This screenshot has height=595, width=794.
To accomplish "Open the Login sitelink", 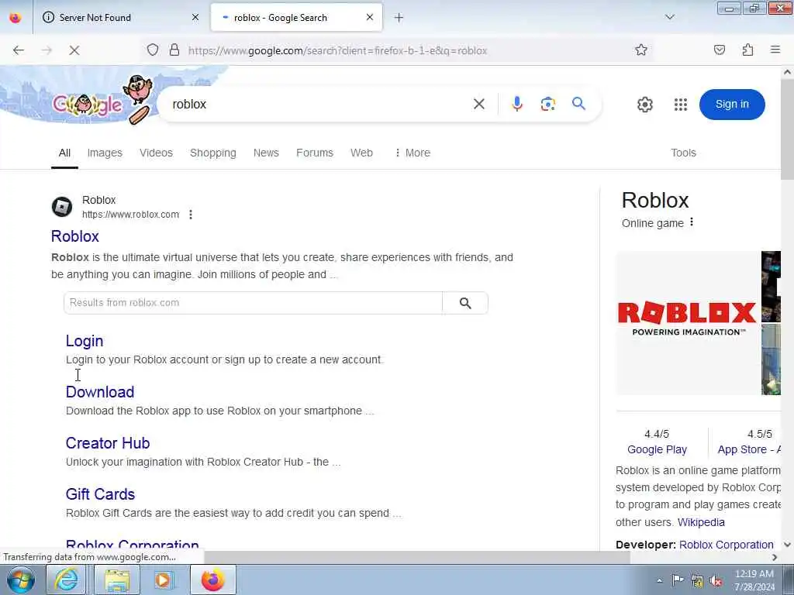I will pos(85,341).
